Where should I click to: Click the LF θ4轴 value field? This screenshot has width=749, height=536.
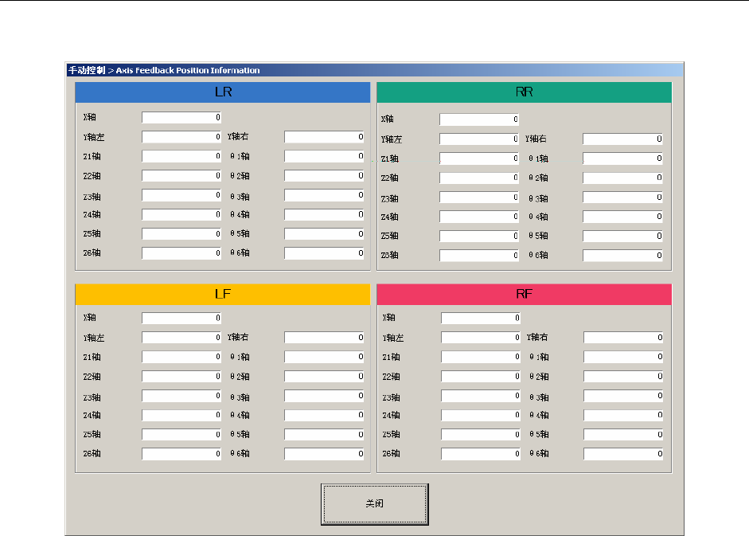tap(324, 416)
